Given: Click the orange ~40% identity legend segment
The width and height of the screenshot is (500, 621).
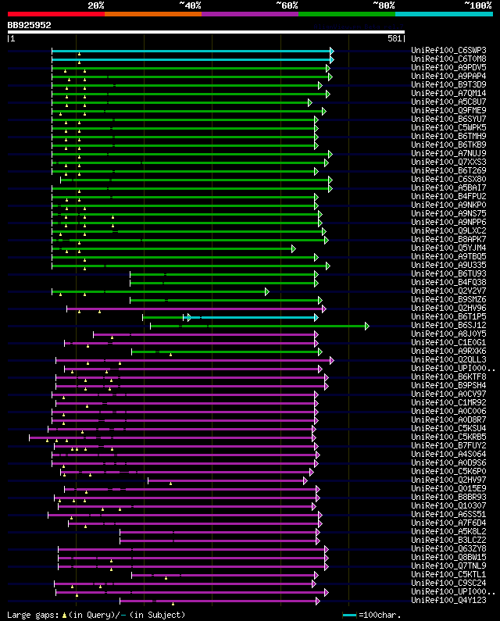Looking at the screenshot, I should tap(153, 14).
